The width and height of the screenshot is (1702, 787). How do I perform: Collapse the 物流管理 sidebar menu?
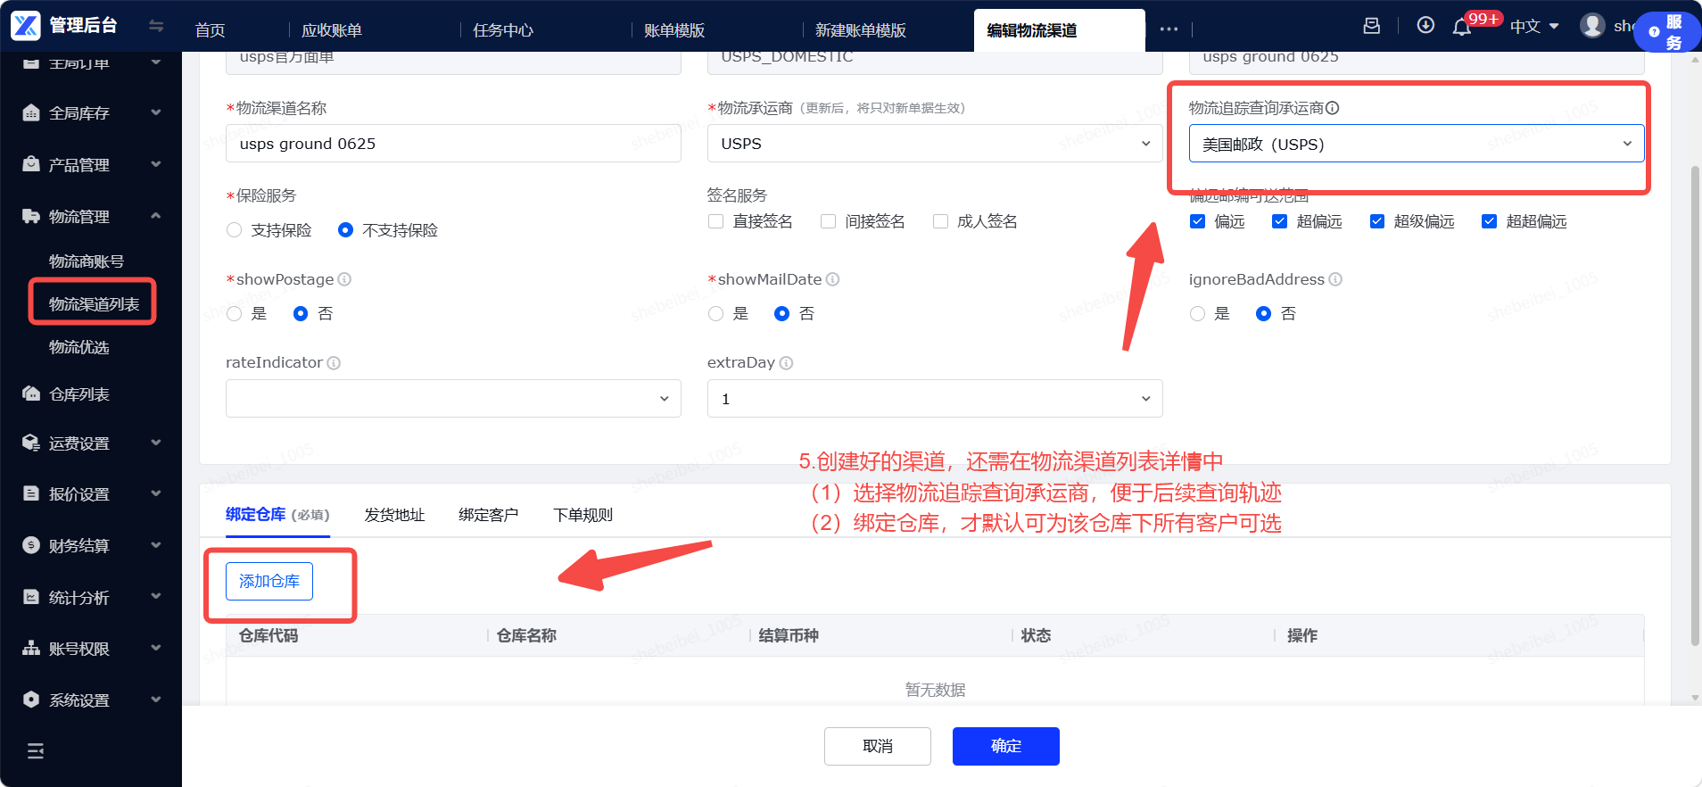(x=156, y=216)
